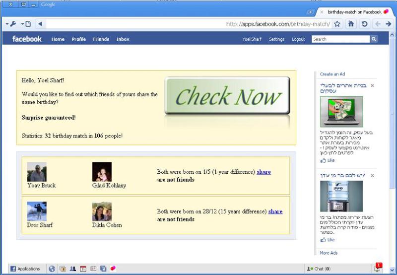
Task: Click the address bar URL field
Action: point(189,24)
